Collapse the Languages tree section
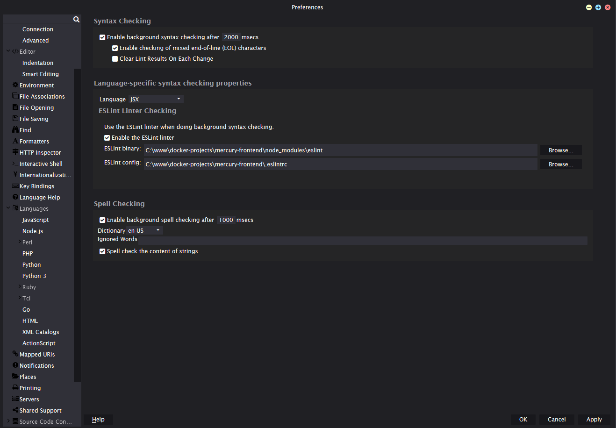Image resolution: width=616 pixels, height=428 pixels. point(8,208)
